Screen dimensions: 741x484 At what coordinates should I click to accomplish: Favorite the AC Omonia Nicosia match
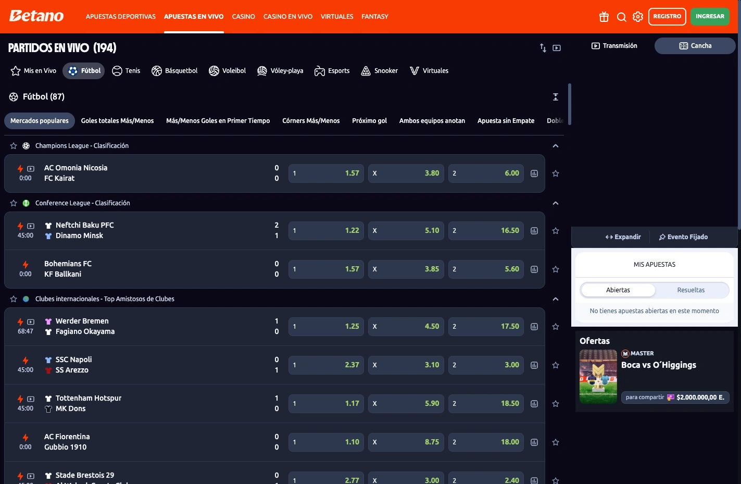coord(556,173)
